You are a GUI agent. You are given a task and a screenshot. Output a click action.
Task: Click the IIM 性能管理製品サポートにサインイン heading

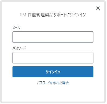click(53, 15)
